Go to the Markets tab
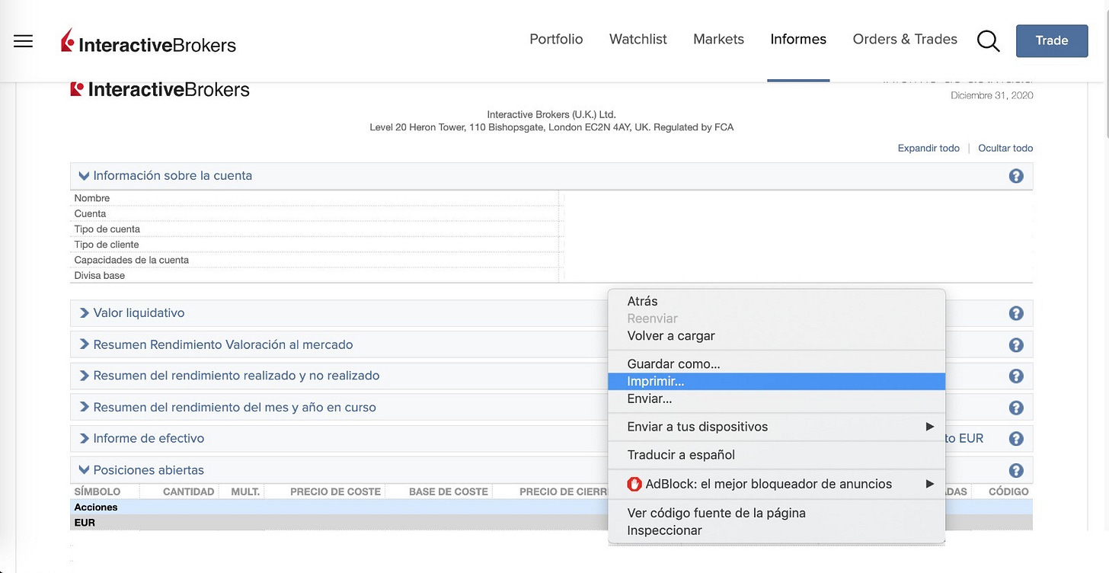The height and width of the screenshot is (573, 1109). pyautogui.click(x=718, y=40)
